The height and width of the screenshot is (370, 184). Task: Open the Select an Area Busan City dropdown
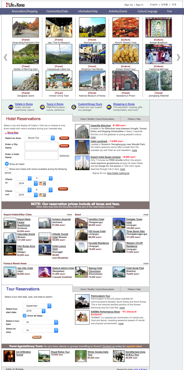(40, 138)
